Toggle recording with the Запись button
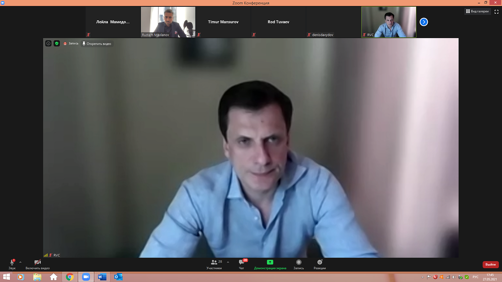This screenshot has width=502, height=282. point(299,264)
